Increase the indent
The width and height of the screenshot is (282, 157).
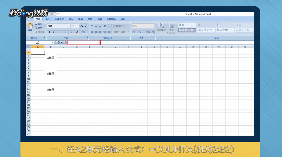coord(109,32)
